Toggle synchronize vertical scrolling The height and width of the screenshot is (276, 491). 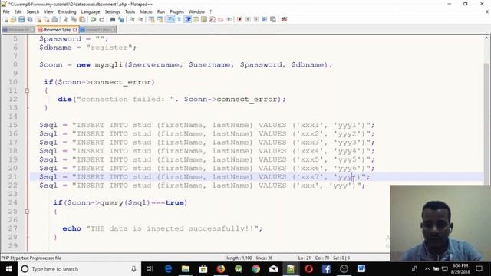(152, 19)
